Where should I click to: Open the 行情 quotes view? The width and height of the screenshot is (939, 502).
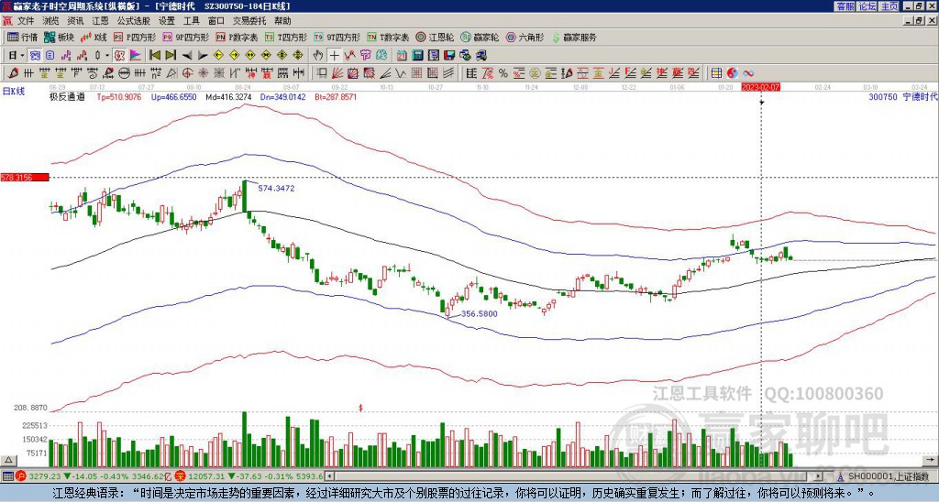[23, 37]
